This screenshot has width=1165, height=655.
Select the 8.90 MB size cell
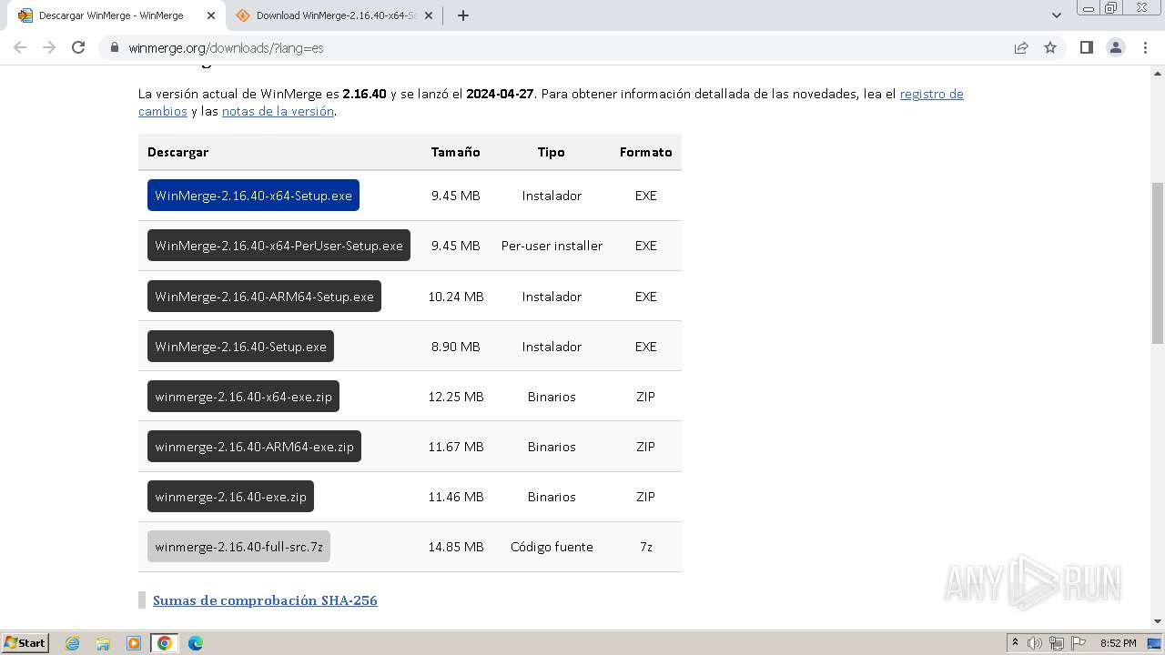pos(455,347)
